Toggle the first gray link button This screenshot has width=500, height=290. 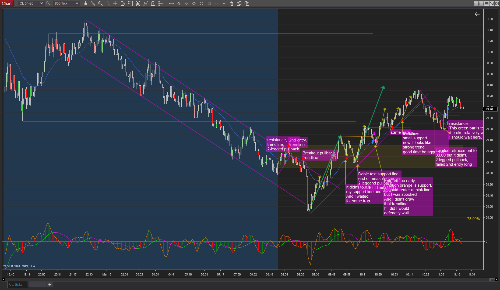[476, 3]
